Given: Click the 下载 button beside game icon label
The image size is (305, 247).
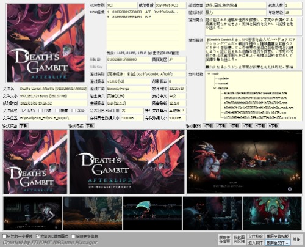Looking at the screenshot, I should (x=24, y=126).
